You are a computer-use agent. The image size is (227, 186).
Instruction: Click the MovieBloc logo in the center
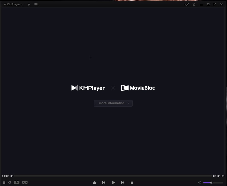[x=138, y=88]
